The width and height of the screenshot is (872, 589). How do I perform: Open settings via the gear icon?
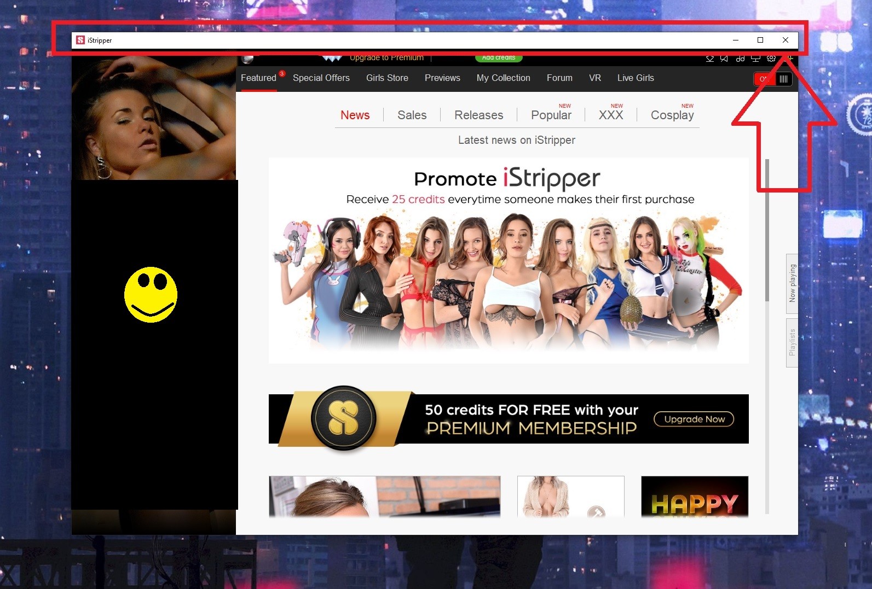(771, 58)
